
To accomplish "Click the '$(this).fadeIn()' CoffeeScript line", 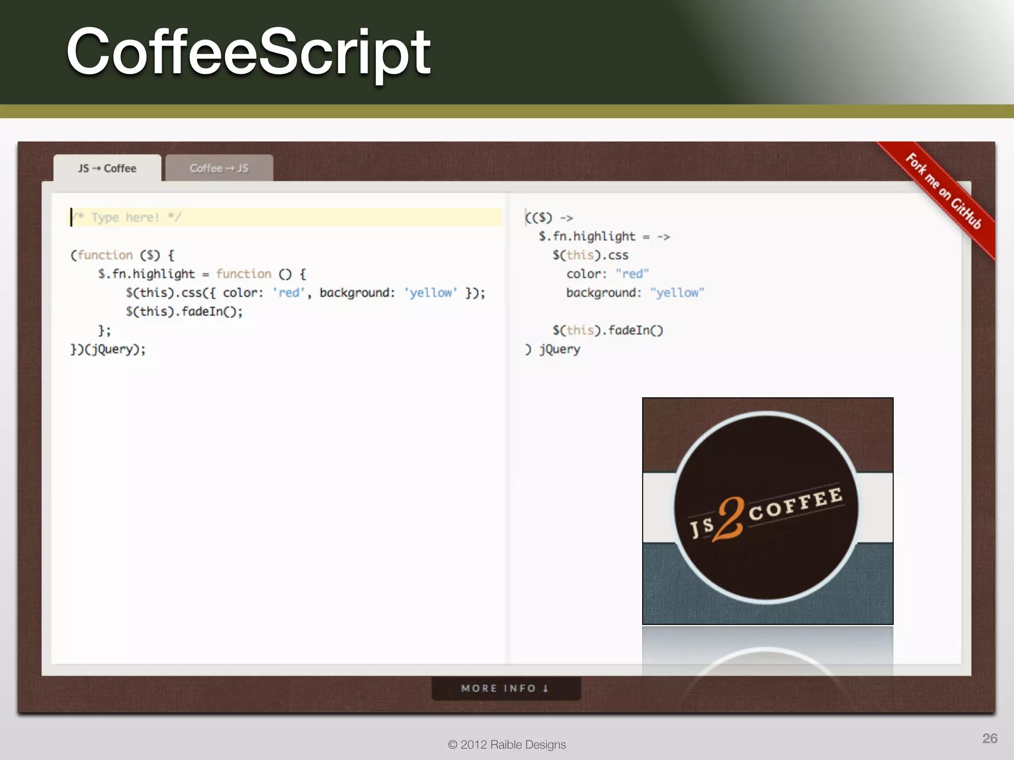I will (x=608, y=331).
